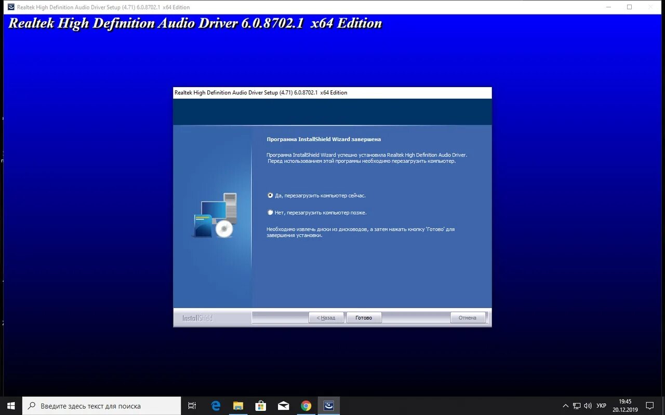The image size is (665, 415).
Task: Click the 'Программа InstallShield Wizard завершена' heading
Action: (324, 140)
